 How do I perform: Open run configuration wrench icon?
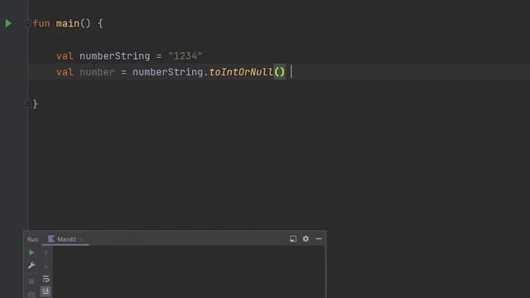[x=31, y=266]
